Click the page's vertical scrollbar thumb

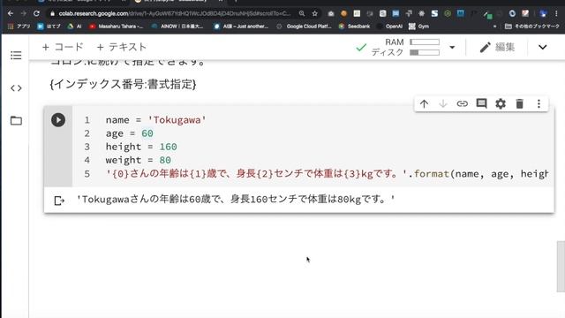tap(561, 266)
